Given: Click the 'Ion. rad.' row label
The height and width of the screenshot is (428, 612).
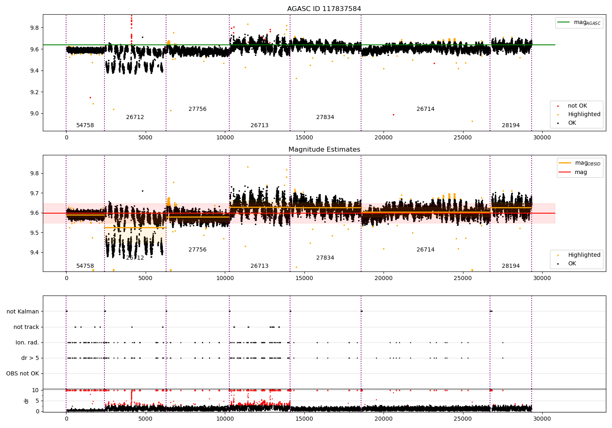Looking at the screenshot, I should click(27, 343).
